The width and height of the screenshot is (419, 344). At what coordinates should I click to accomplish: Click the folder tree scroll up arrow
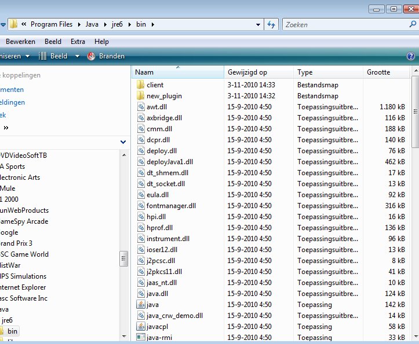tap(124, 155)
